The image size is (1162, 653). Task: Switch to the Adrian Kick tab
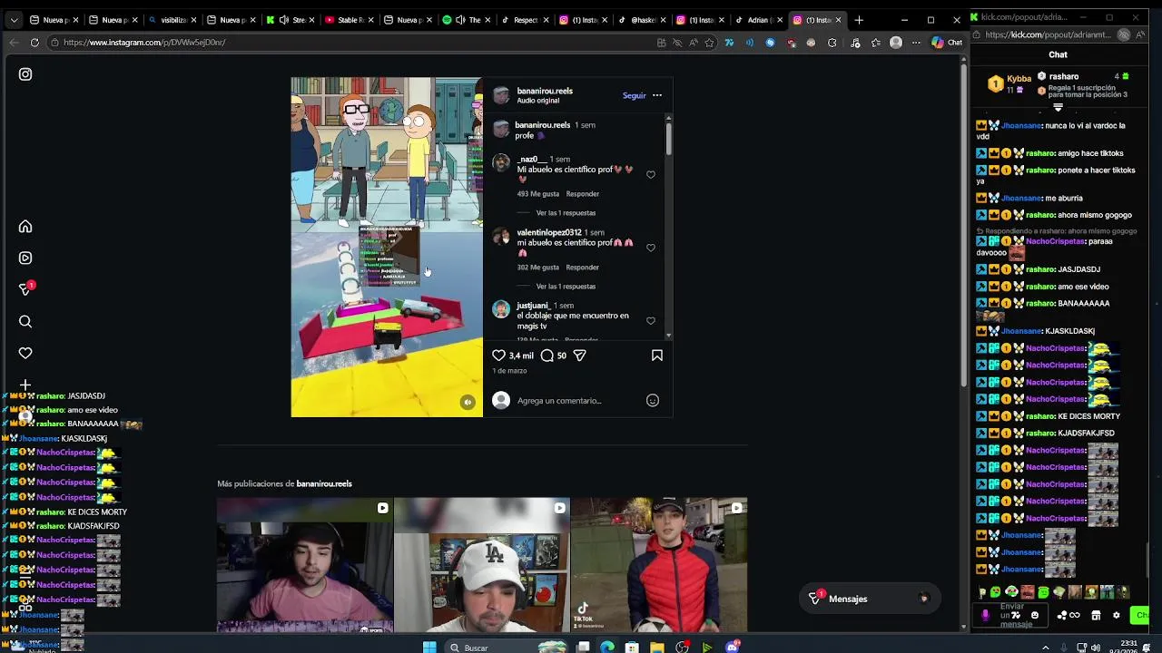(758, 20)
